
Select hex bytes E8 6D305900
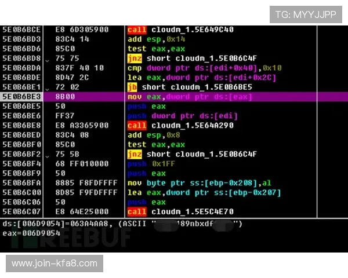(77, 30)
